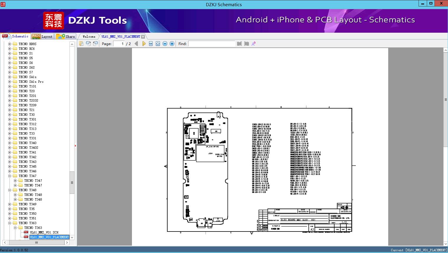Click the red DZKJ logo in banner

(x=54, y=20)
